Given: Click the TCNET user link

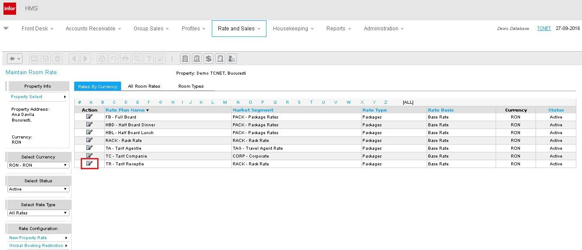Looking at the screenshot, I should tap(544, 29).
